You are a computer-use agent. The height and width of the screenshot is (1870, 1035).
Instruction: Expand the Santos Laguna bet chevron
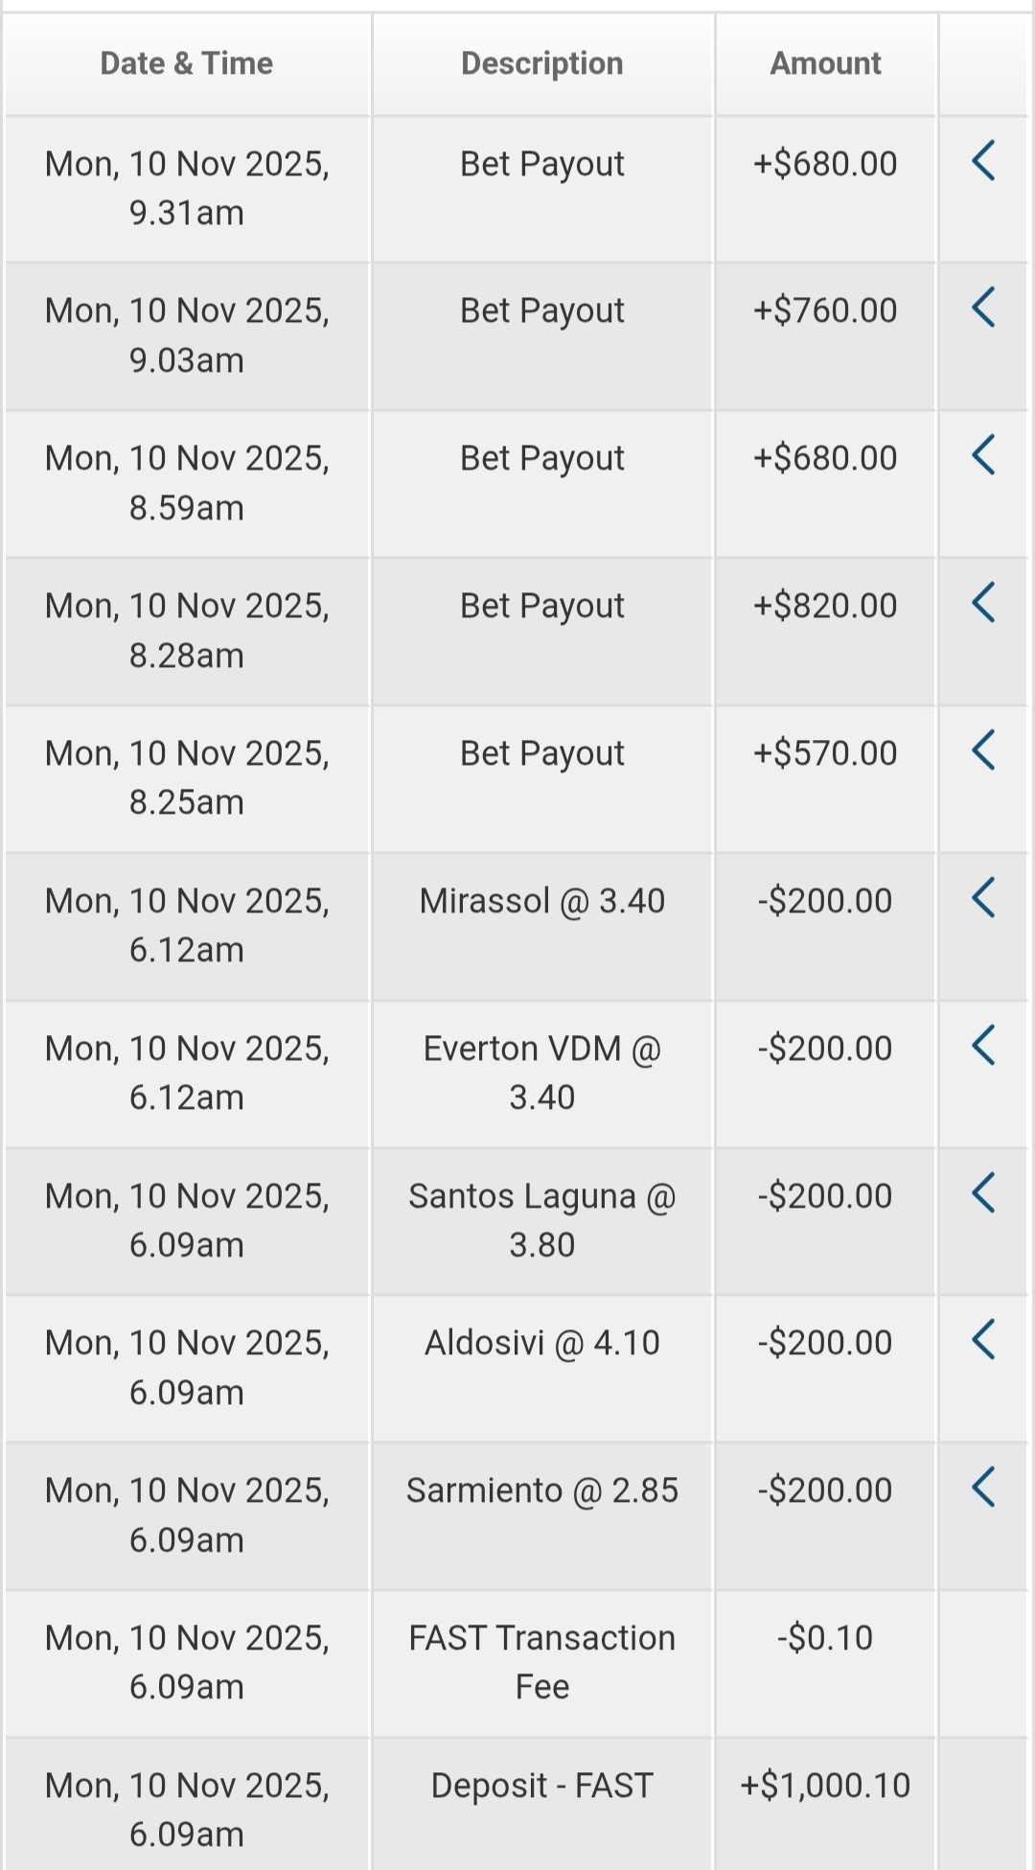(983, 1193)
